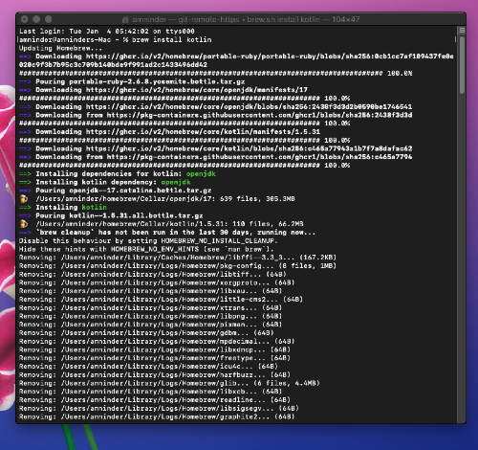Click the Removing libxcb logs line
The height and width of the screenshot is (450, 478).
coord(150,392)
